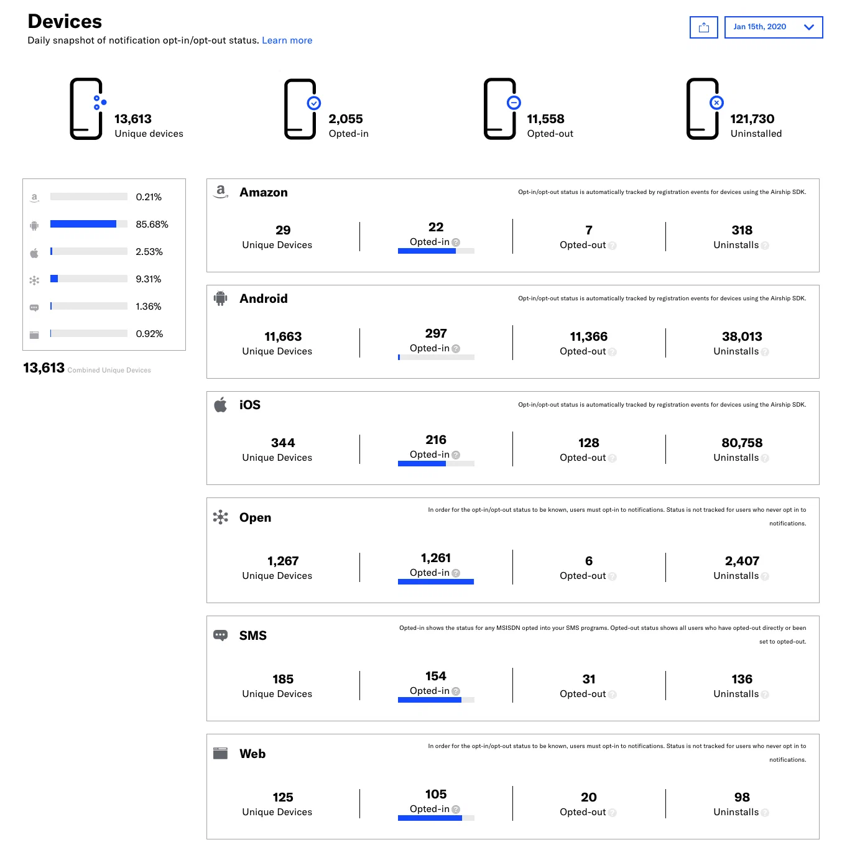Click the Open channel Opted-in help icon

tap(456, 573)
